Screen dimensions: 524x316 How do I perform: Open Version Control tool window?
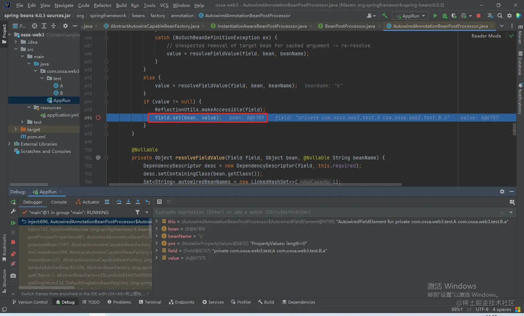pos(30,302)
